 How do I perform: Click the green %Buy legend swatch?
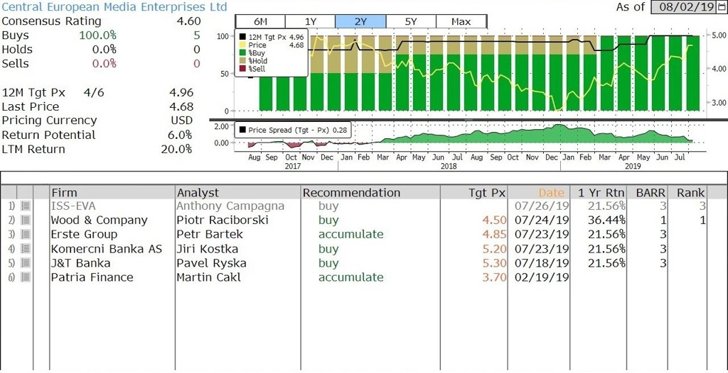[x=242, y=52]
